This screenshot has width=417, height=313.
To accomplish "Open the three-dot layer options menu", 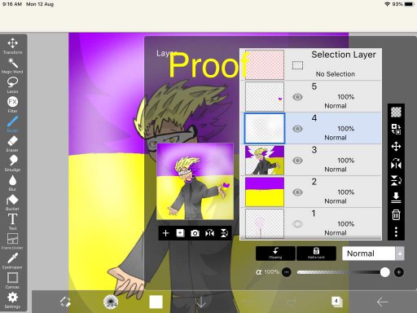I will tap(396, 231).
